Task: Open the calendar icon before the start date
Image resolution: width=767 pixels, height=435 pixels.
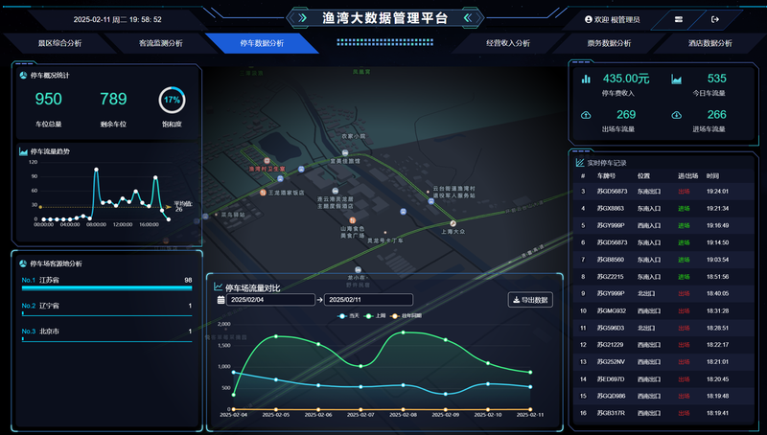Action: pyautogui.click(x=221, y=300)
